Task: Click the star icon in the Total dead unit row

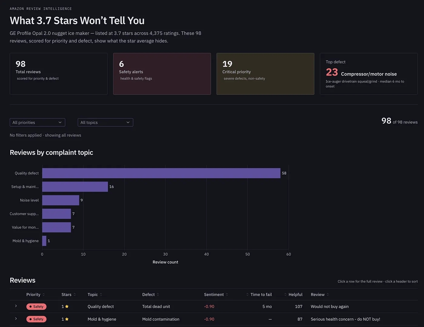Action: pos(67,306)
